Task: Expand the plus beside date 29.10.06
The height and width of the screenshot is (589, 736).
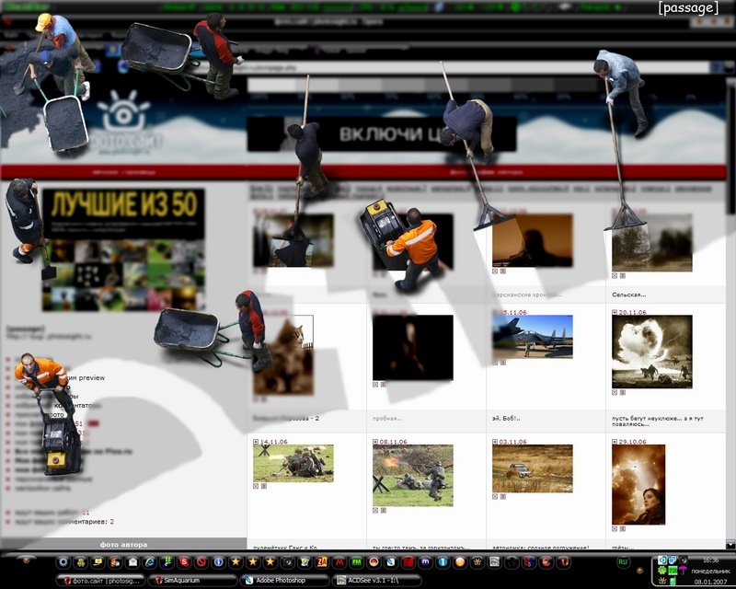Action: pyautogui.click(x=615, y=442)
